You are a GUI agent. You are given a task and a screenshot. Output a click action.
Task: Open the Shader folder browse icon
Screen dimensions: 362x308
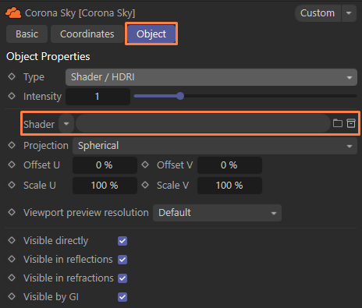[338, 123]
